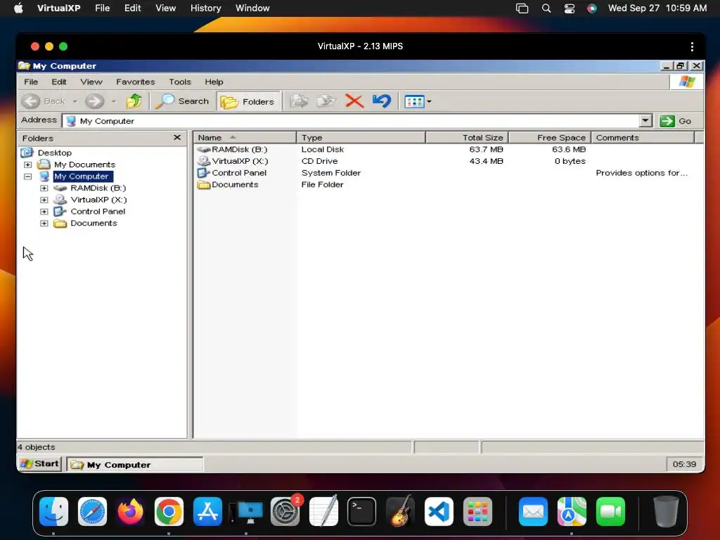Click the Back navigation arrow button

31,101
